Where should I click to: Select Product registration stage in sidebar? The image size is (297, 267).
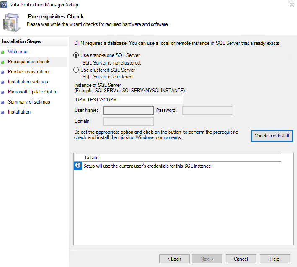28,72
